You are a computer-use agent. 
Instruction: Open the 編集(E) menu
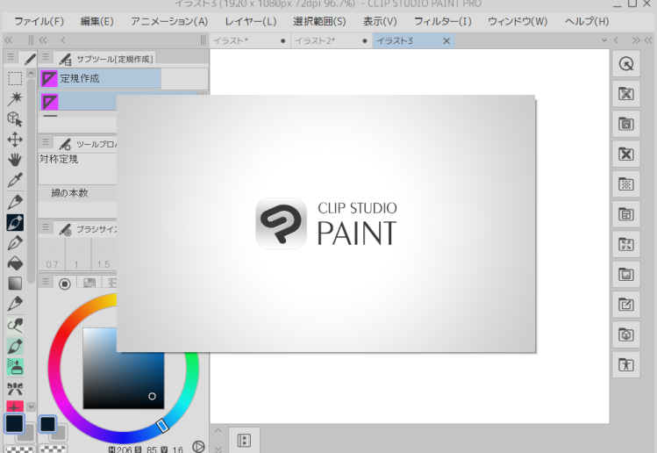96,21
